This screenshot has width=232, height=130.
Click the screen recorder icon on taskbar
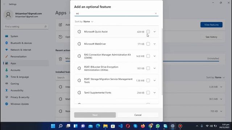[180, 126]
